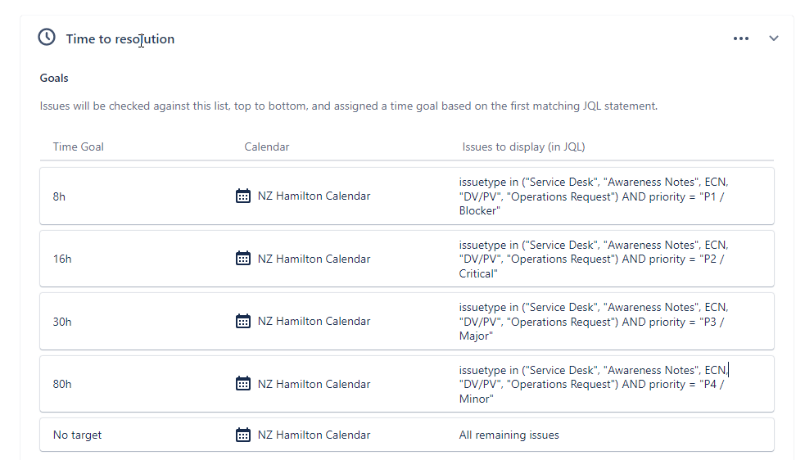
Task: Collapse the Time to resolution panel chevron
Action: [x=773, y=38]
